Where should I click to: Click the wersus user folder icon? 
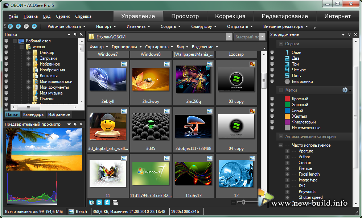coord(28,47)
